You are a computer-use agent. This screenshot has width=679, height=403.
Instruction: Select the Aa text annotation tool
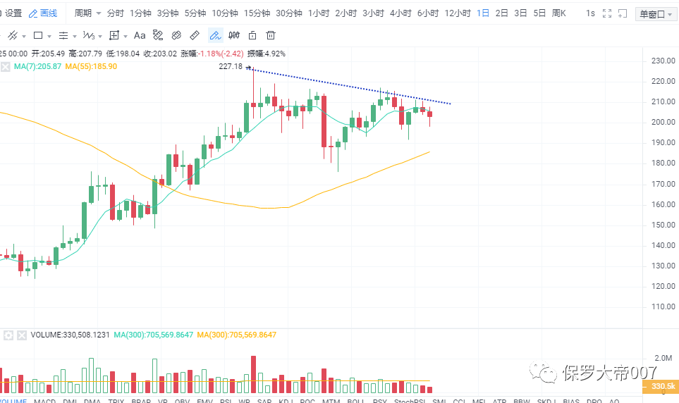click(x=140, y=35)
